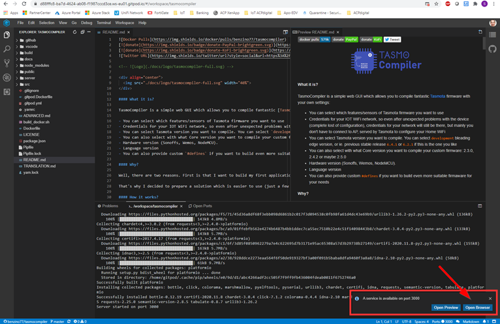The height and width of the screenshot is (324, 500).
Task: Close the workspace/tasmocompiler terminal tab
Action: tap(181, 206)
